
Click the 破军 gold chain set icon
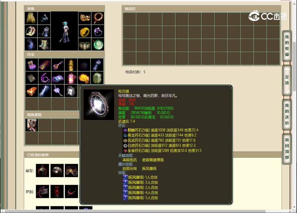pos(71,171)
